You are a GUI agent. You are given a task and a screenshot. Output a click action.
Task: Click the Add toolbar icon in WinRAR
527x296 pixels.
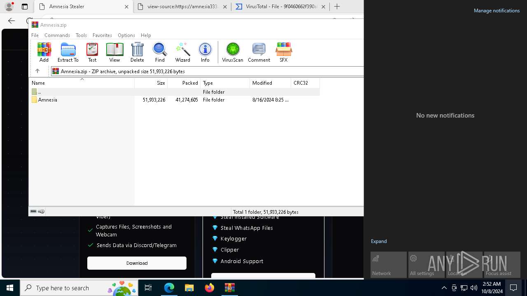(x=44, y=52)
